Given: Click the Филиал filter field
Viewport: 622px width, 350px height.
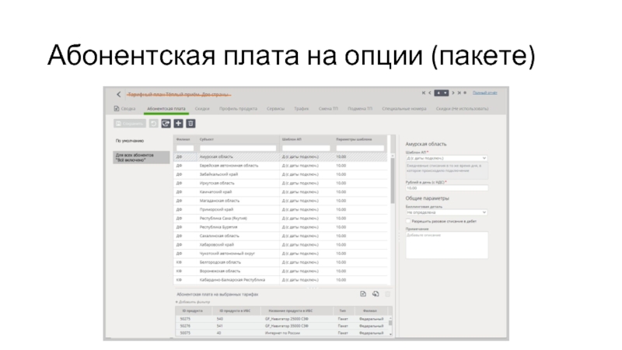Looking at the screenshot, I should [x=185, y=148].
